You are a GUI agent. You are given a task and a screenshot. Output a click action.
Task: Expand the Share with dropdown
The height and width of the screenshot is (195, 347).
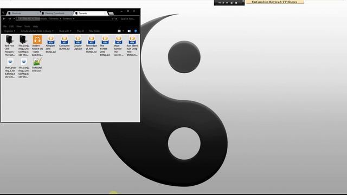point(65,31)
